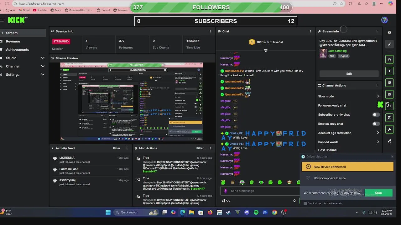This screenshot has height=225, width=401.
Task: Select Stream in the sidebar
Action: click(23, 33)
